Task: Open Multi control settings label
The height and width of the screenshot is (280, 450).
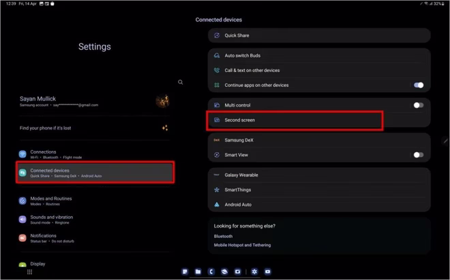Action: coord(238,105)
